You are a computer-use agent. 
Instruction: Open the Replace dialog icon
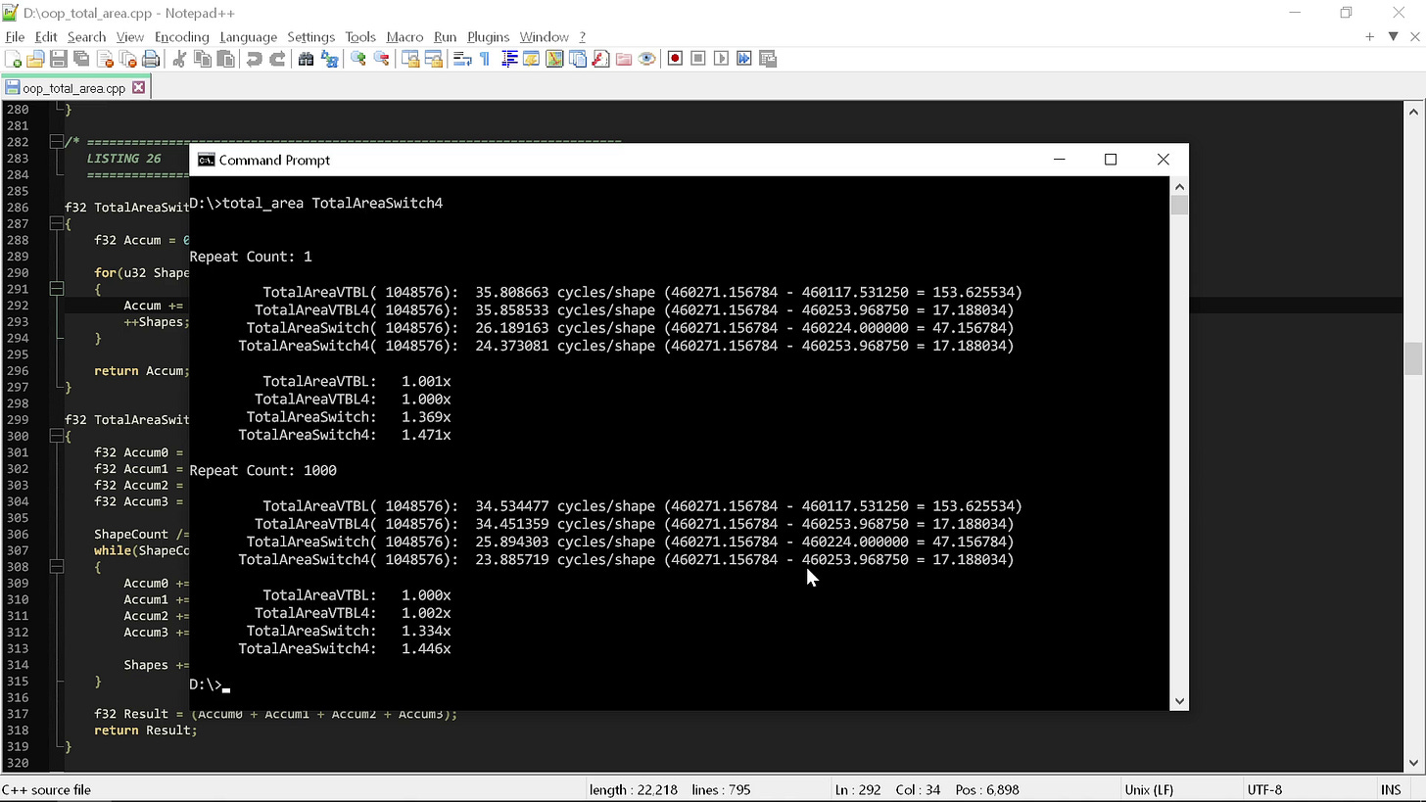pyautogui.click(x=329, y=59)
